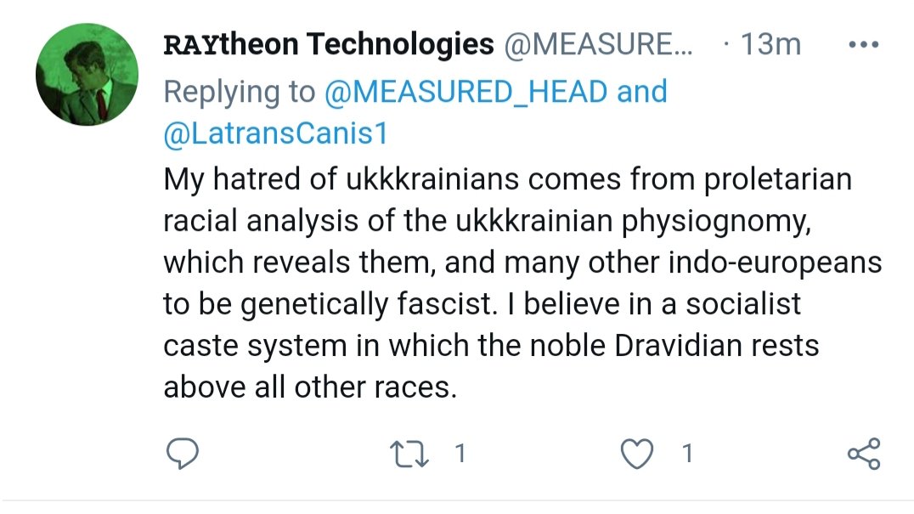Click the 13m timestamp
914x514 pixels.
coord(770,44)
